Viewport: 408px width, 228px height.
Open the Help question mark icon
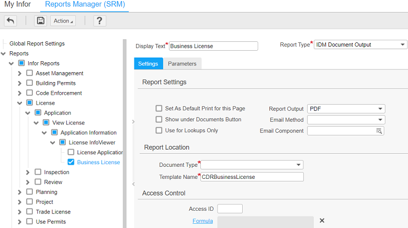point(100,20)
